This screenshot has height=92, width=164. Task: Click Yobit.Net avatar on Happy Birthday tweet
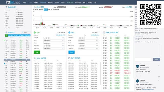pos(137,81)
